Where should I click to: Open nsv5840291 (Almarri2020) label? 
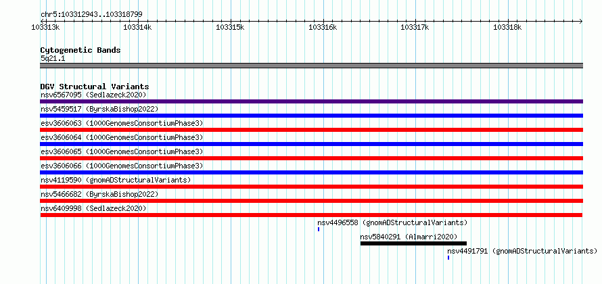(409, 237)
